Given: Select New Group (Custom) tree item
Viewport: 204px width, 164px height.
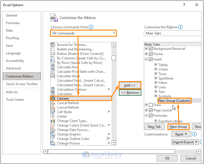Looking at the screenshot, I should pyautogui.click(x=174, y=101).
